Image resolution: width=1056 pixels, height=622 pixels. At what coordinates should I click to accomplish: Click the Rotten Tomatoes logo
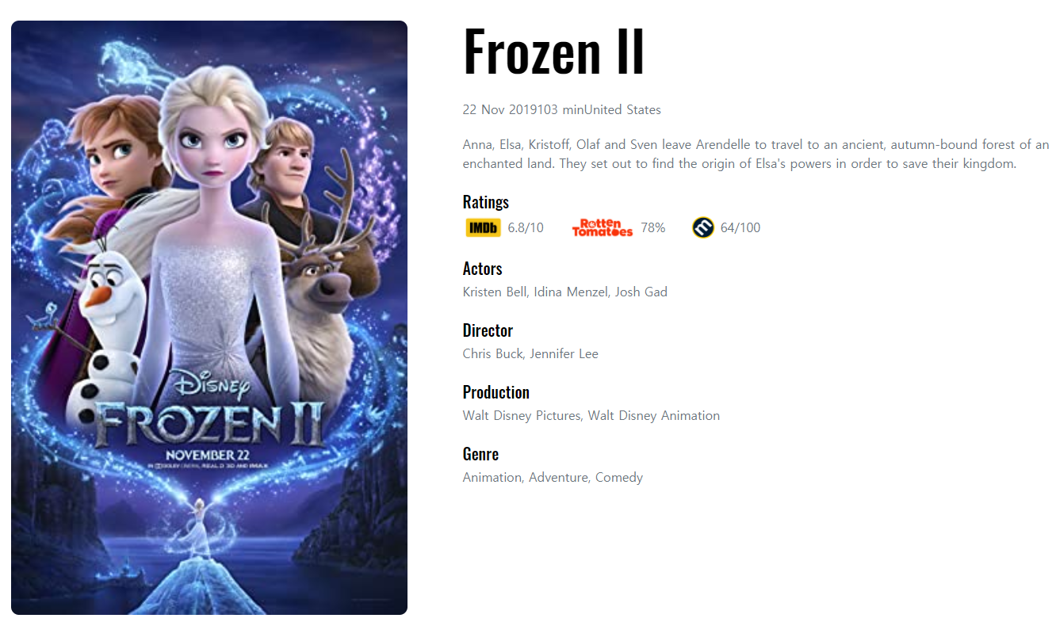603,227
